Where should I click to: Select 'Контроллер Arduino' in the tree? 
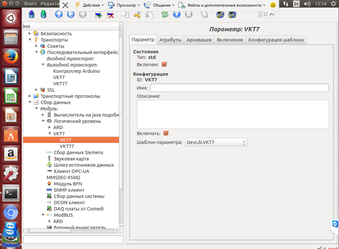pyautogui.click(x=76, y=71)
